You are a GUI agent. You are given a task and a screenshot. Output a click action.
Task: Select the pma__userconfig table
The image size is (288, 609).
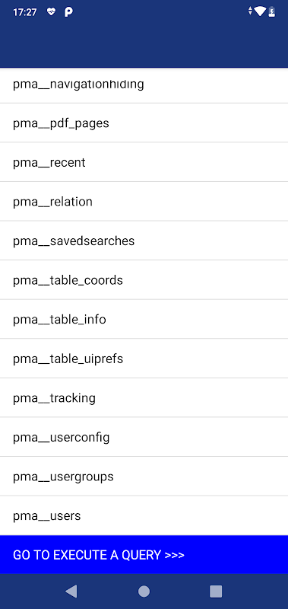(x=144, y=437)
